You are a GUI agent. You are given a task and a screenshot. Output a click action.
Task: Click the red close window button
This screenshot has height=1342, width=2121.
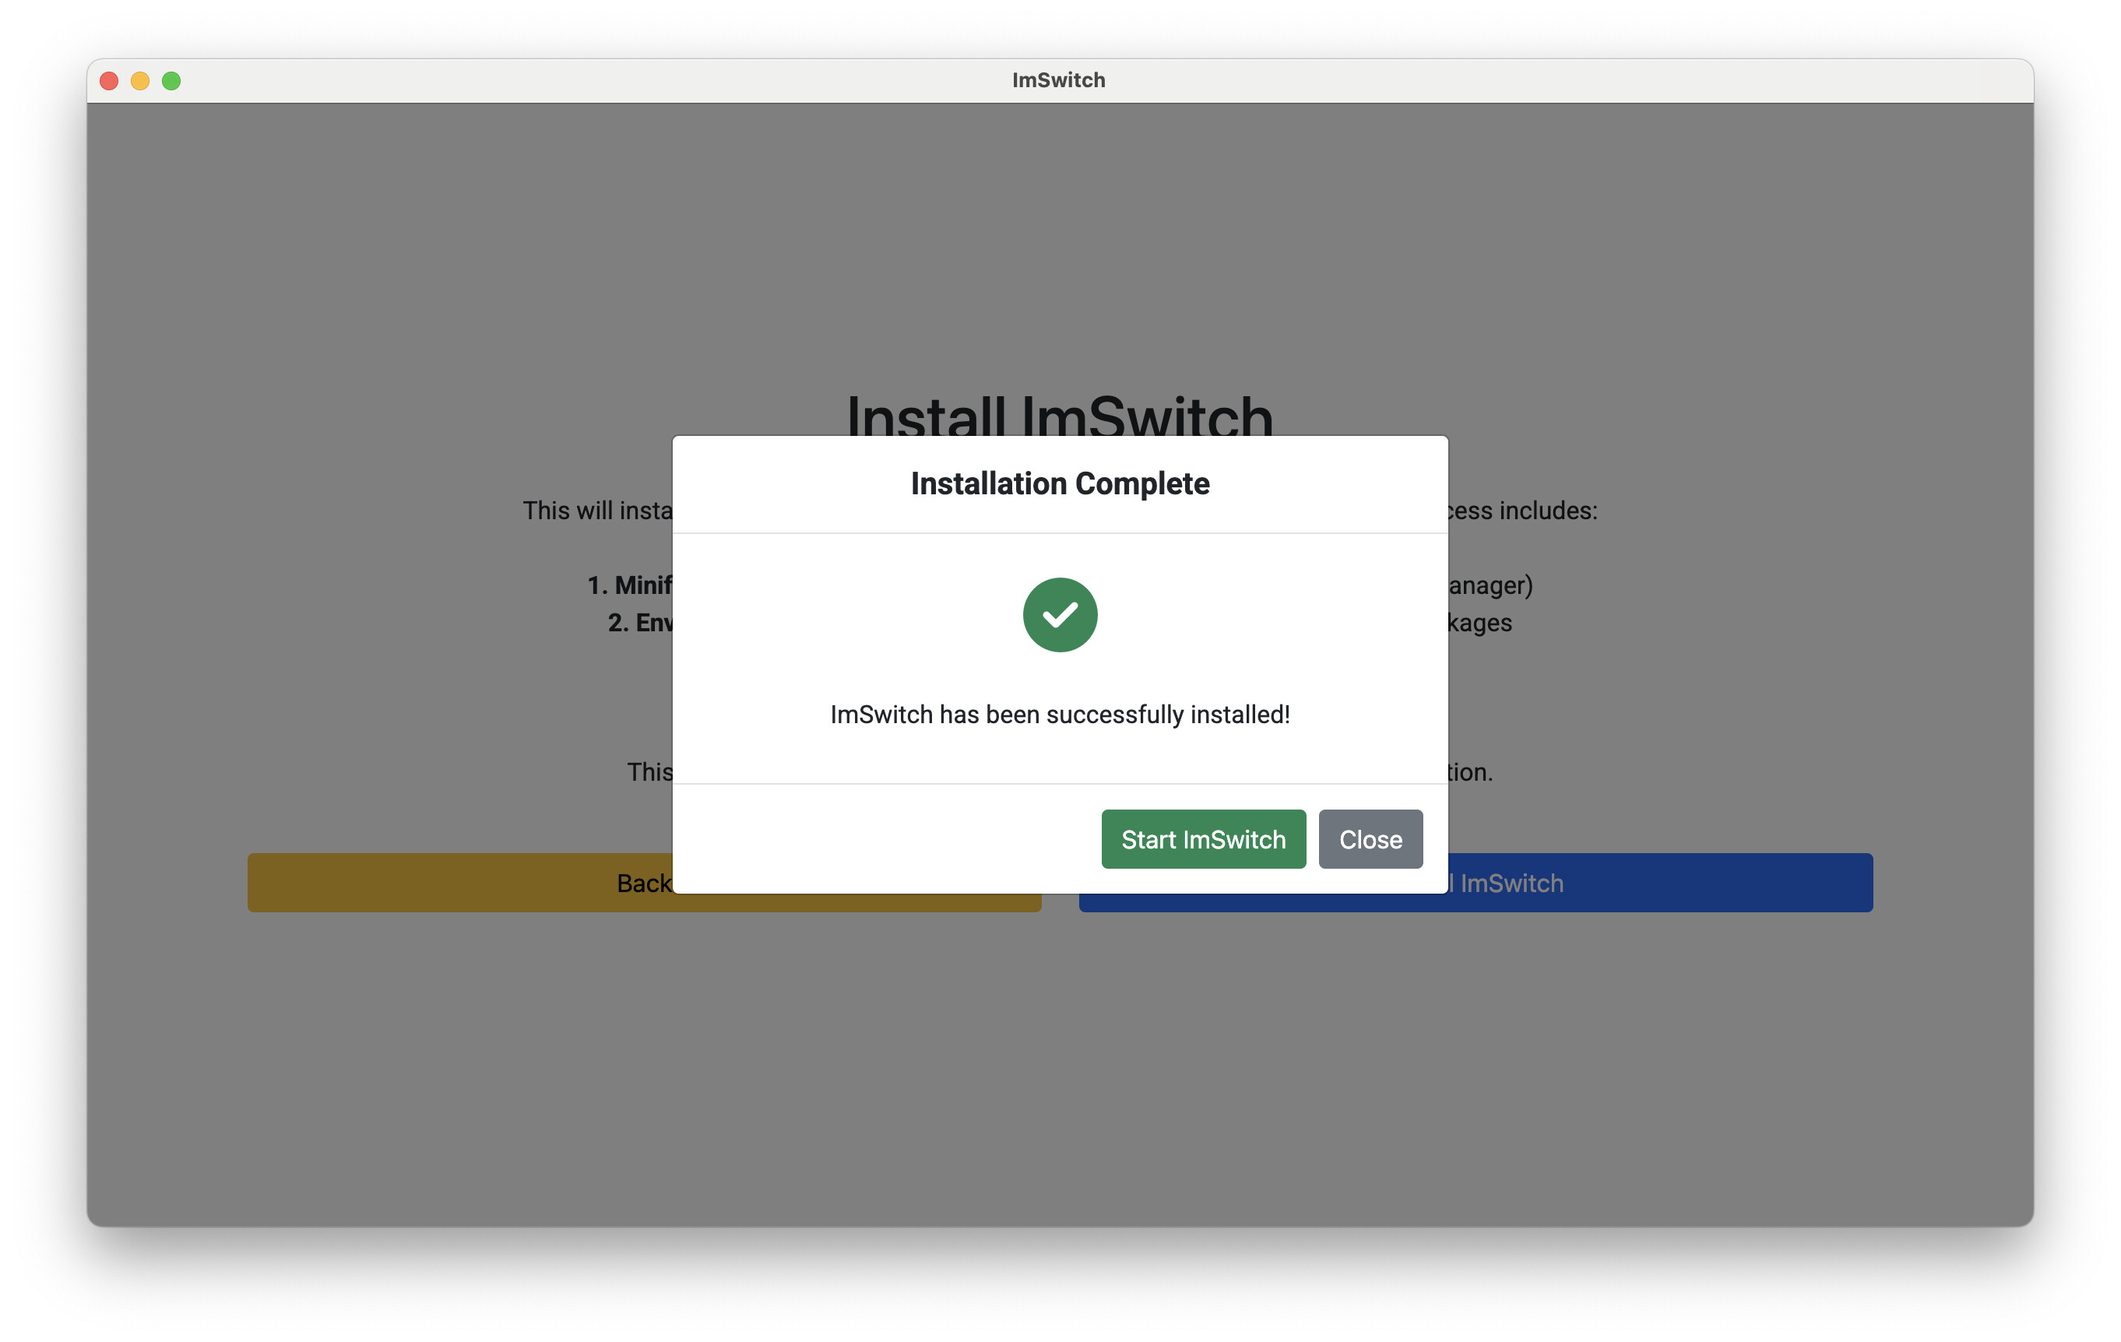pyautogui.click(x=109, y=81)
